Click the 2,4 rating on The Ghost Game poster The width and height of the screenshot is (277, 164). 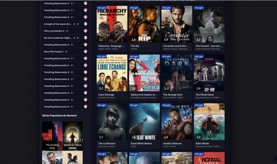coord(198,88)
